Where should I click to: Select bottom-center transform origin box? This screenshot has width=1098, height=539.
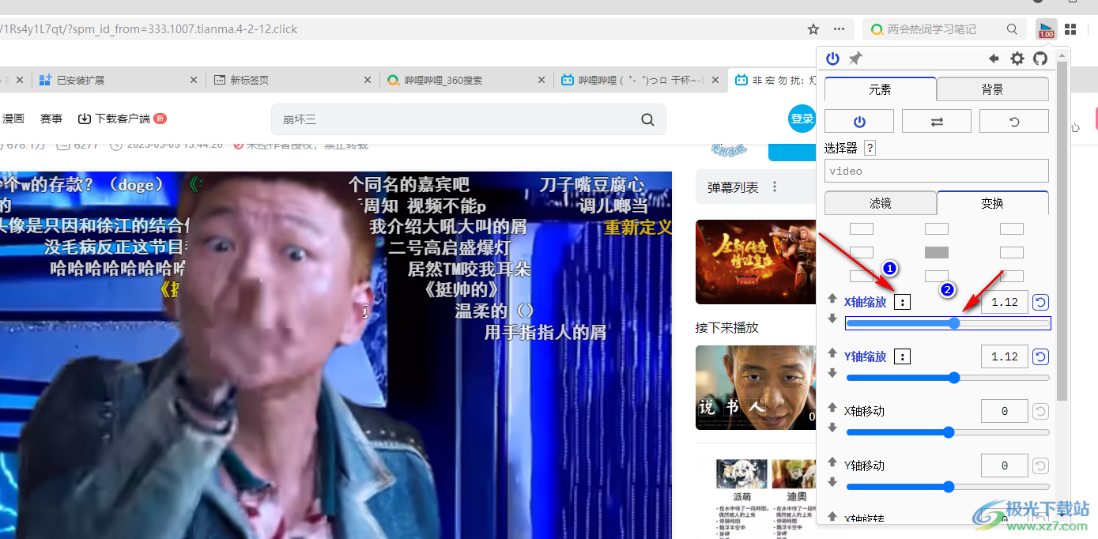(x=937, y=277)
